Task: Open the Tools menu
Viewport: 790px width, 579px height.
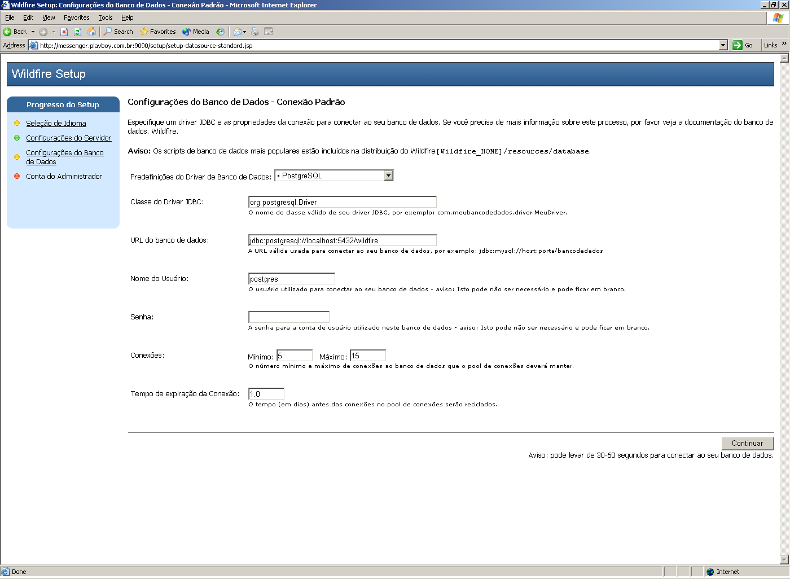Action: pyautogui.click(x=106, y=17)
